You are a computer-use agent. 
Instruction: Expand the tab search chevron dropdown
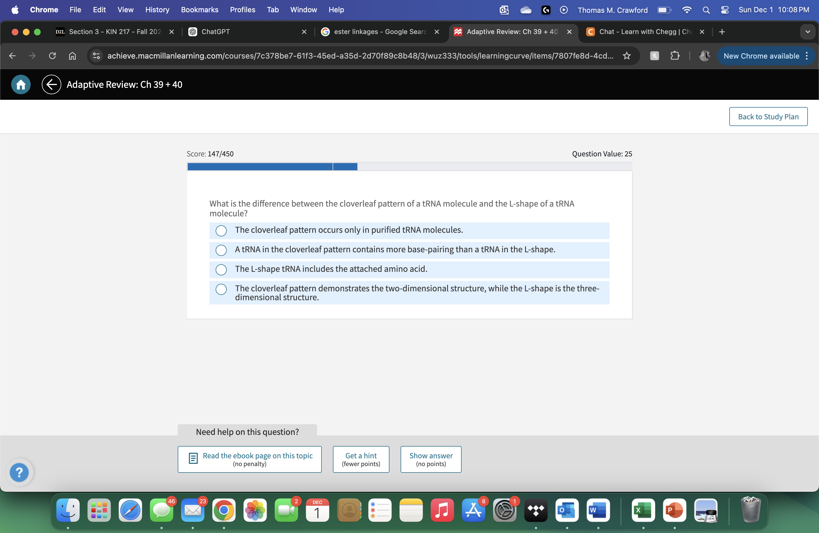click(x=807, y=32)
